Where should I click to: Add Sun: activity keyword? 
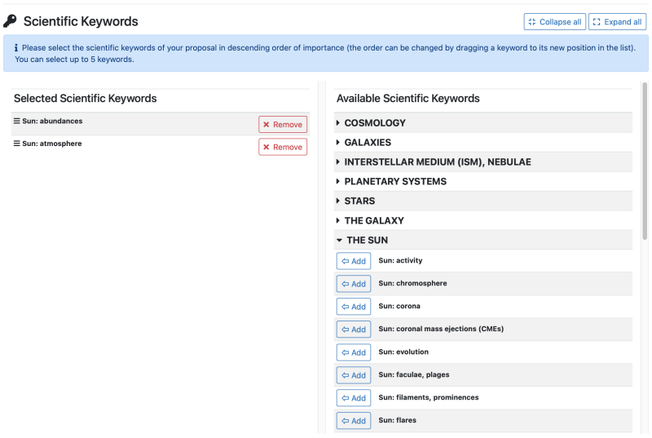pyautogui.click(x=354, y=262)
